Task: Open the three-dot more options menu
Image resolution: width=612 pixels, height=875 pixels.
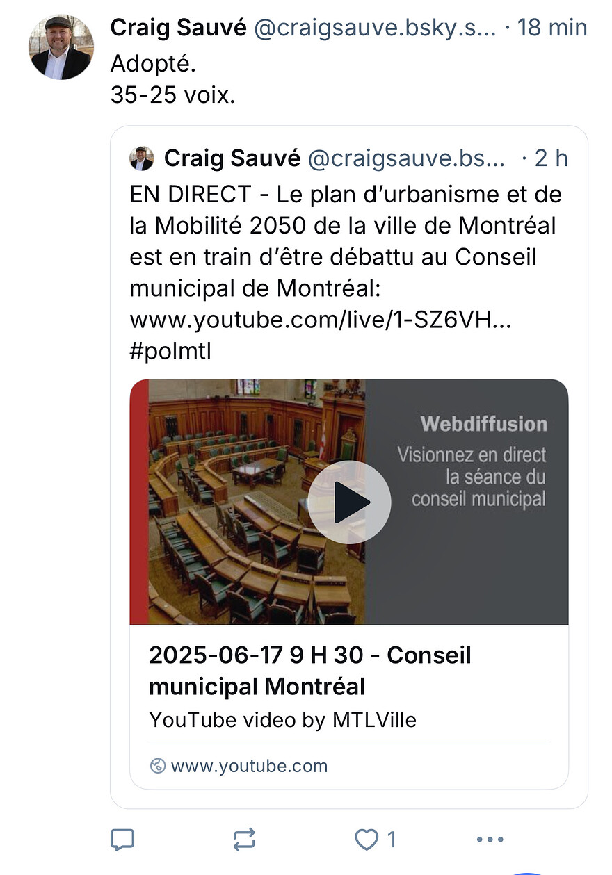Action: pos(490,840)
